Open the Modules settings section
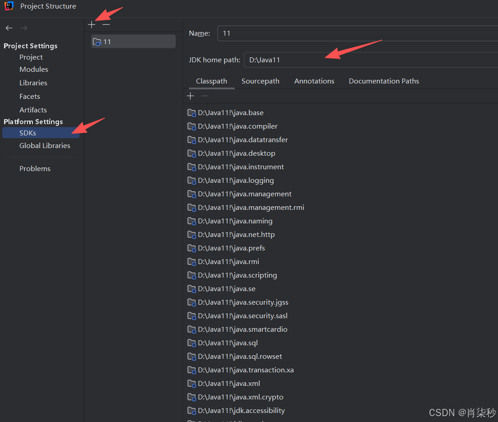The width and height of the screenshot is (498, 422). tap(33, 69)
